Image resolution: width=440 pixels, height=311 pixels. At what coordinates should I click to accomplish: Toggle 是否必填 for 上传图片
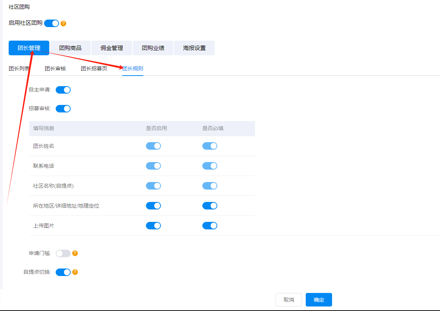(210, 226)
